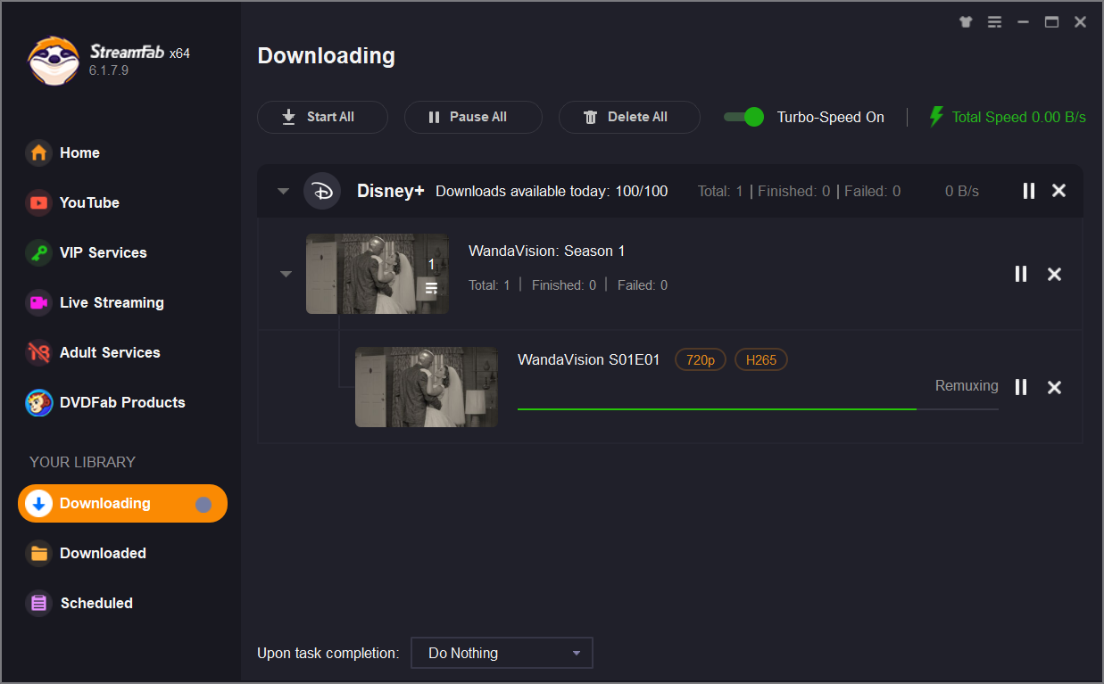The height and width of the screenshot is (684, 1104).
Task: Open the hamburger menu icon in title bar
Action: [x=994, y=22]
